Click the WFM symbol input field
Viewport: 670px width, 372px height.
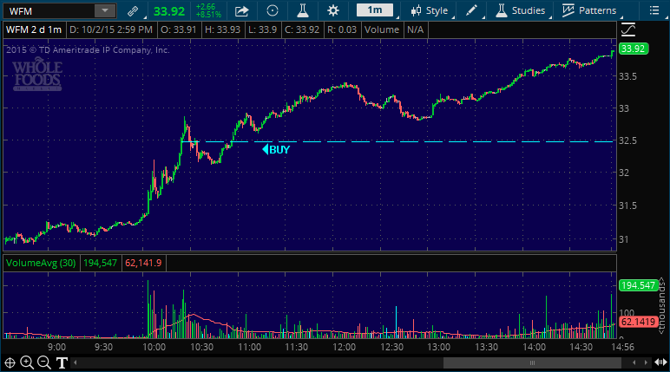point(48,11)
